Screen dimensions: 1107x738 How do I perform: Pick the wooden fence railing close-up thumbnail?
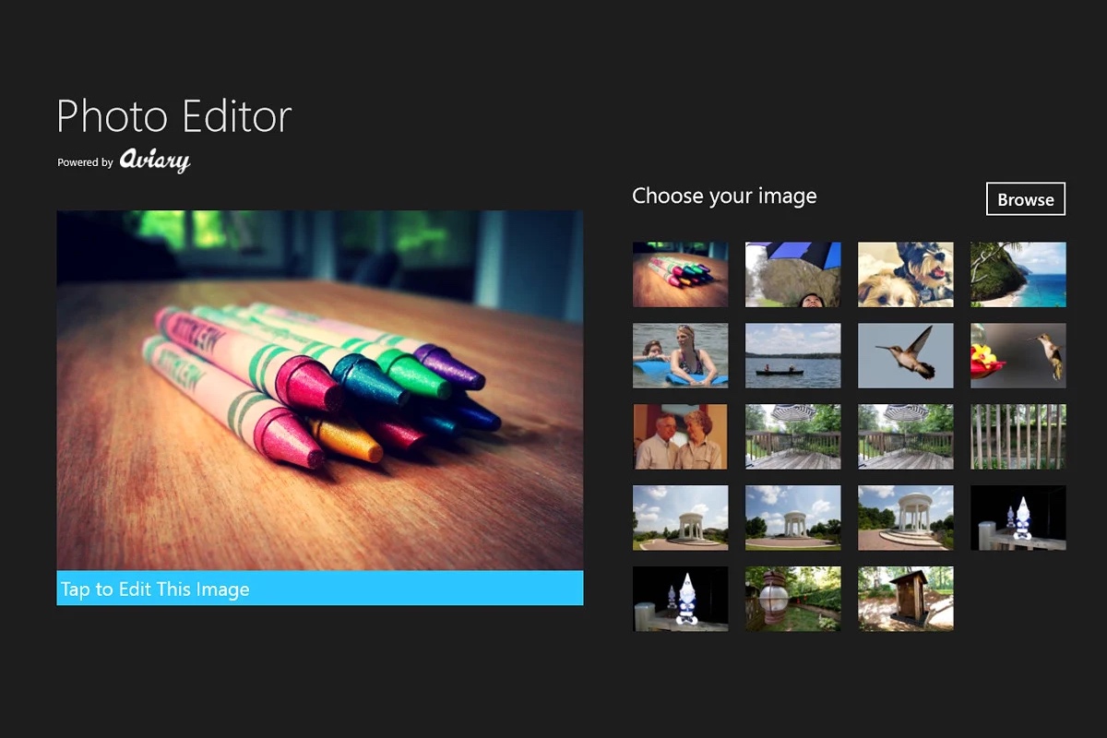point(1018,436)
